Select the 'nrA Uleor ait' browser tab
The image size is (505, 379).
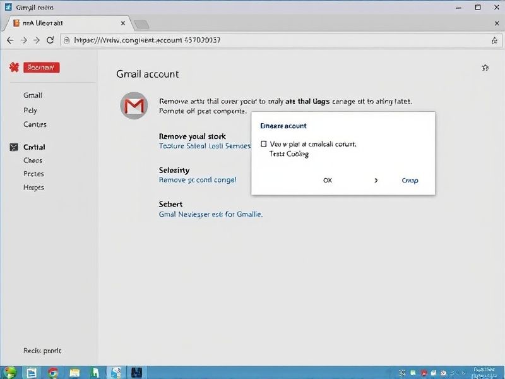[x=66, y=23]
